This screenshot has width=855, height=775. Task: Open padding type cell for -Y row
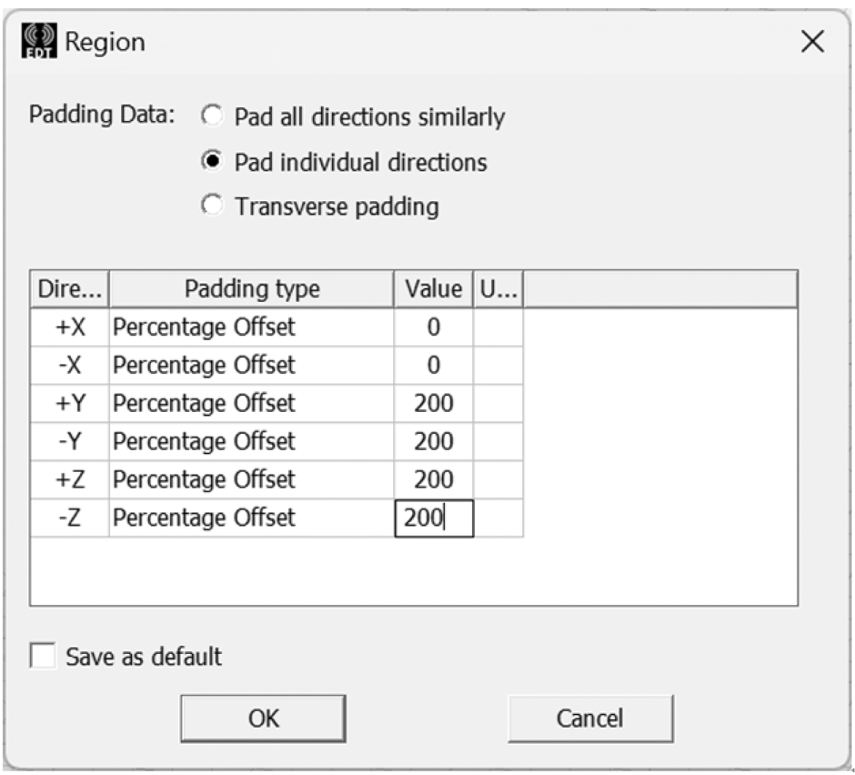point(252,442)
